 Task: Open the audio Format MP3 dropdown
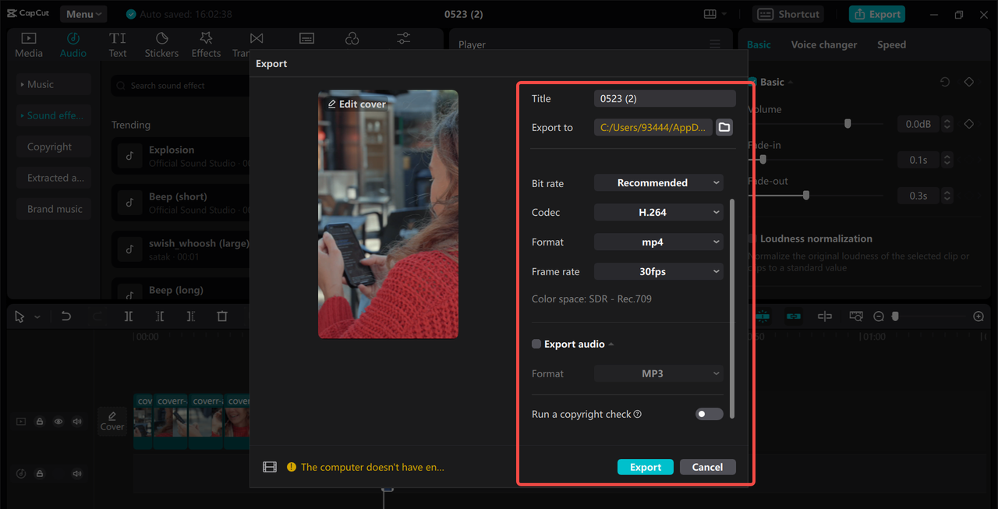pyautogui.click(x=659, y=373)
